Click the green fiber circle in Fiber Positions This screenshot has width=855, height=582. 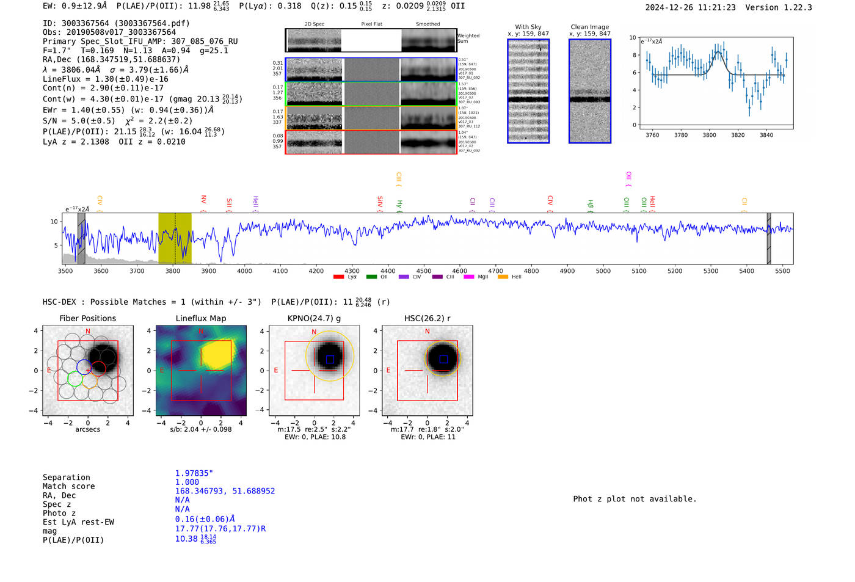[x=75, y=379]
